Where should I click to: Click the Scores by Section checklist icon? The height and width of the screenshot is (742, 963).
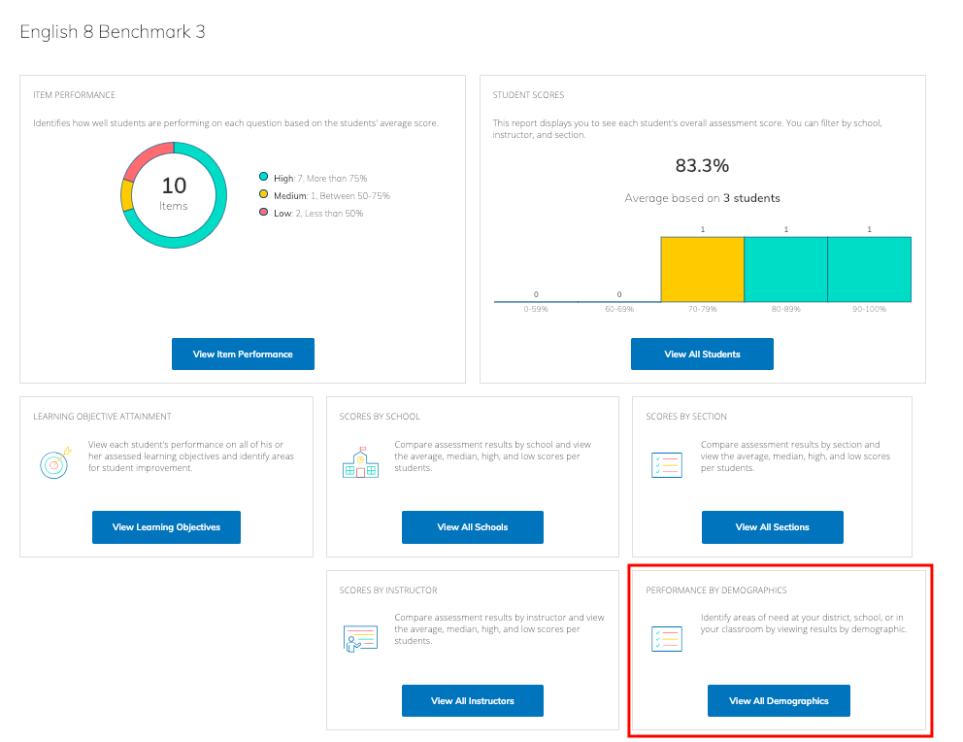666,464
